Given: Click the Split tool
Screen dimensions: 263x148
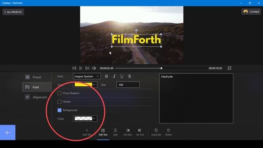Looking at the screenshot, I should pos(115,132).
